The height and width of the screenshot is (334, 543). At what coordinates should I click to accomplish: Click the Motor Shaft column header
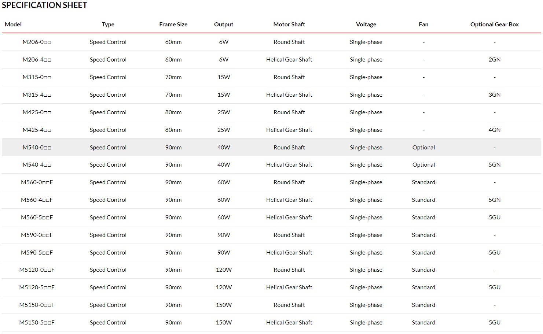(289, 25)
